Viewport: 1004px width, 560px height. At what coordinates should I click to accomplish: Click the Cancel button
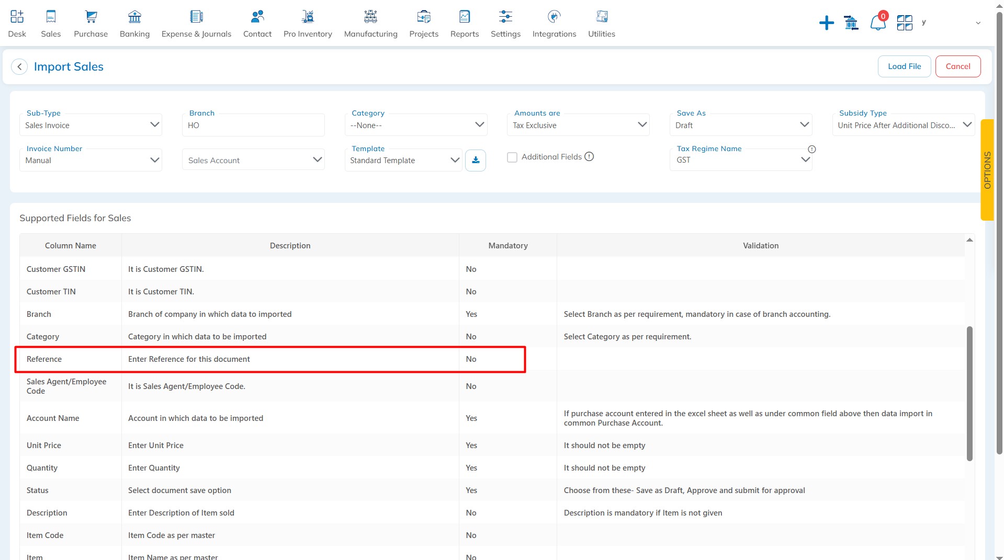pos(957,66)
